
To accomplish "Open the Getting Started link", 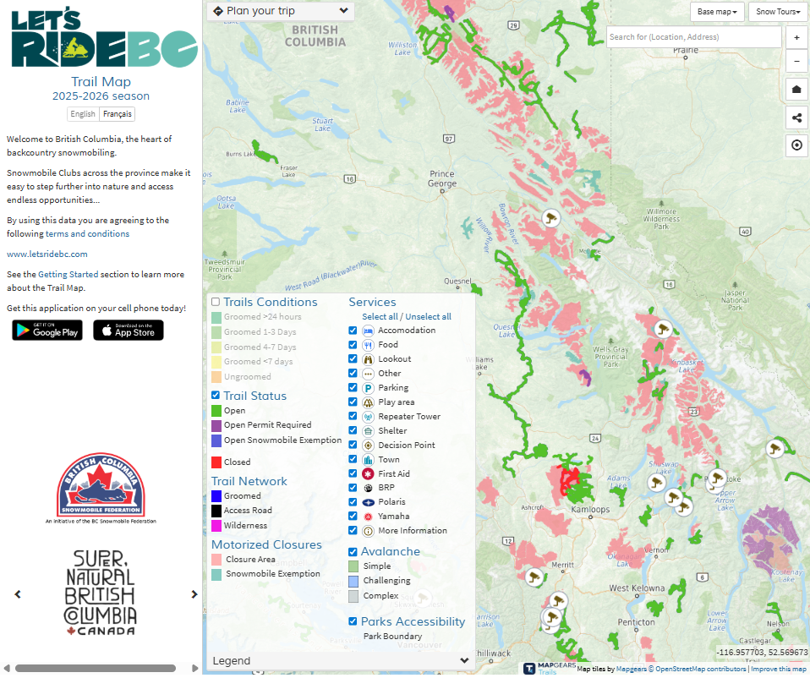I will pyautogui.click(x=68, y=276).
